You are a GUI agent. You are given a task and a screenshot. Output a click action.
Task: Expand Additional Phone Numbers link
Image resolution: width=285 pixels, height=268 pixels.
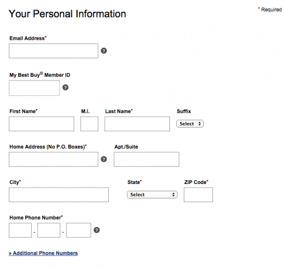click(x=43, y=253)
